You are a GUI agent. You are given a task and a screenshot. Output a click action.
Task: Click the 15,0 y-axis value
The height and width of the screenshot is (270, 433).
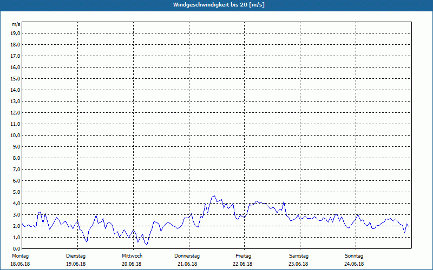pyautogui.click(x=16, y=79)
